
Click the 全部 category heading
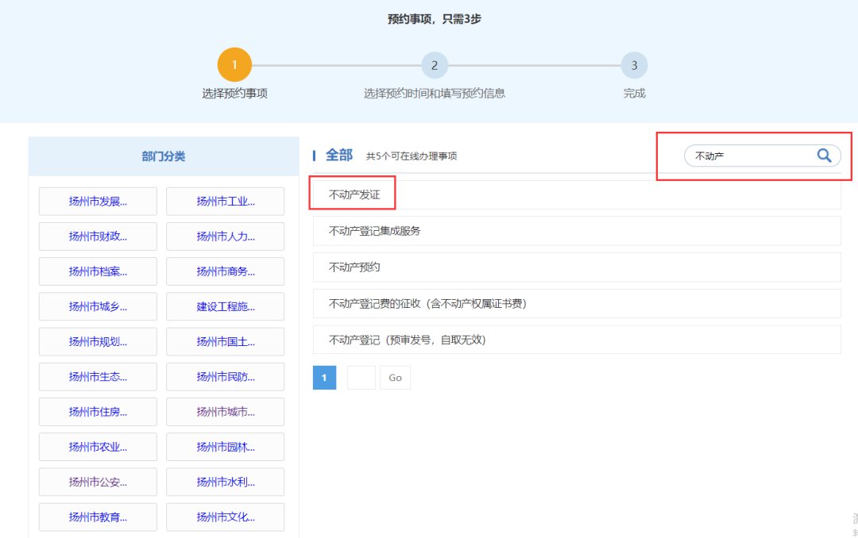click(x=338, y=156)
